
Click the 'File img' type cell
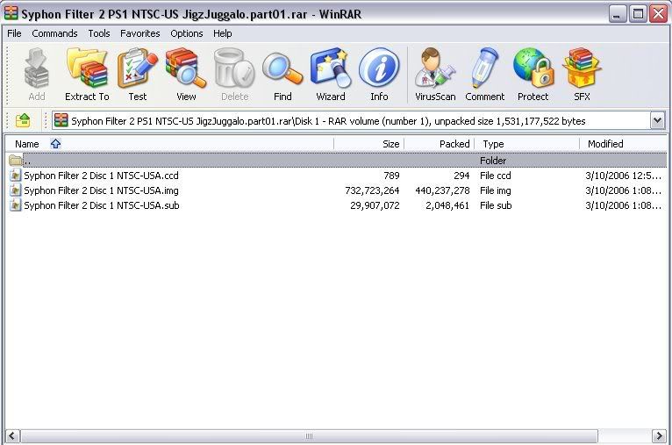click(496, 190)
